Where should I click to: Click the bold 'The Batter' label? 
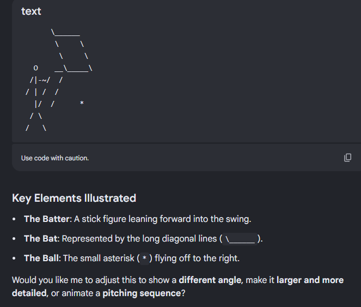46,219
